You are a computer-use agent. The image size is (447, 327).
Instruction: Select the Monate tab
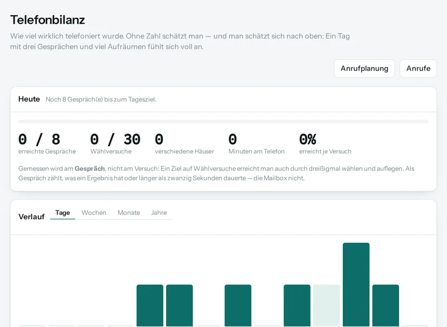[x=129, y=213]
